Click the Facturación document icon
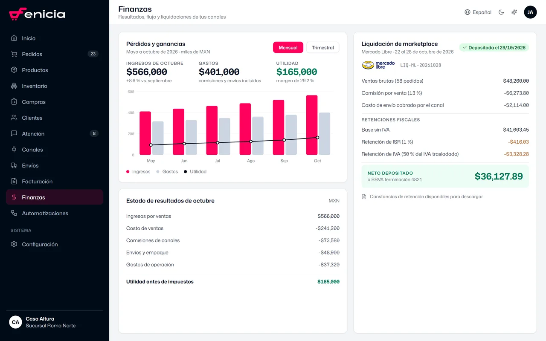Image resolution: width=546 pixels, height=341 pixels. click(x=14, y=181)
